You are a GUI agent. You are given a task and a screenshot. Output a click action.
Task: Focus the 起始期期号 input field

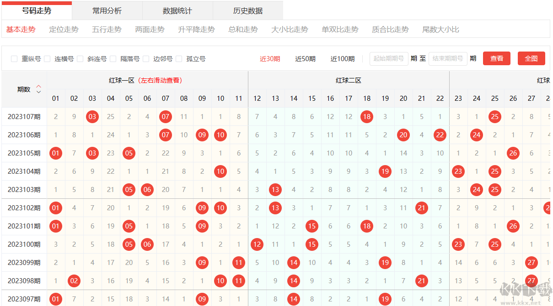tap(389, 58)
